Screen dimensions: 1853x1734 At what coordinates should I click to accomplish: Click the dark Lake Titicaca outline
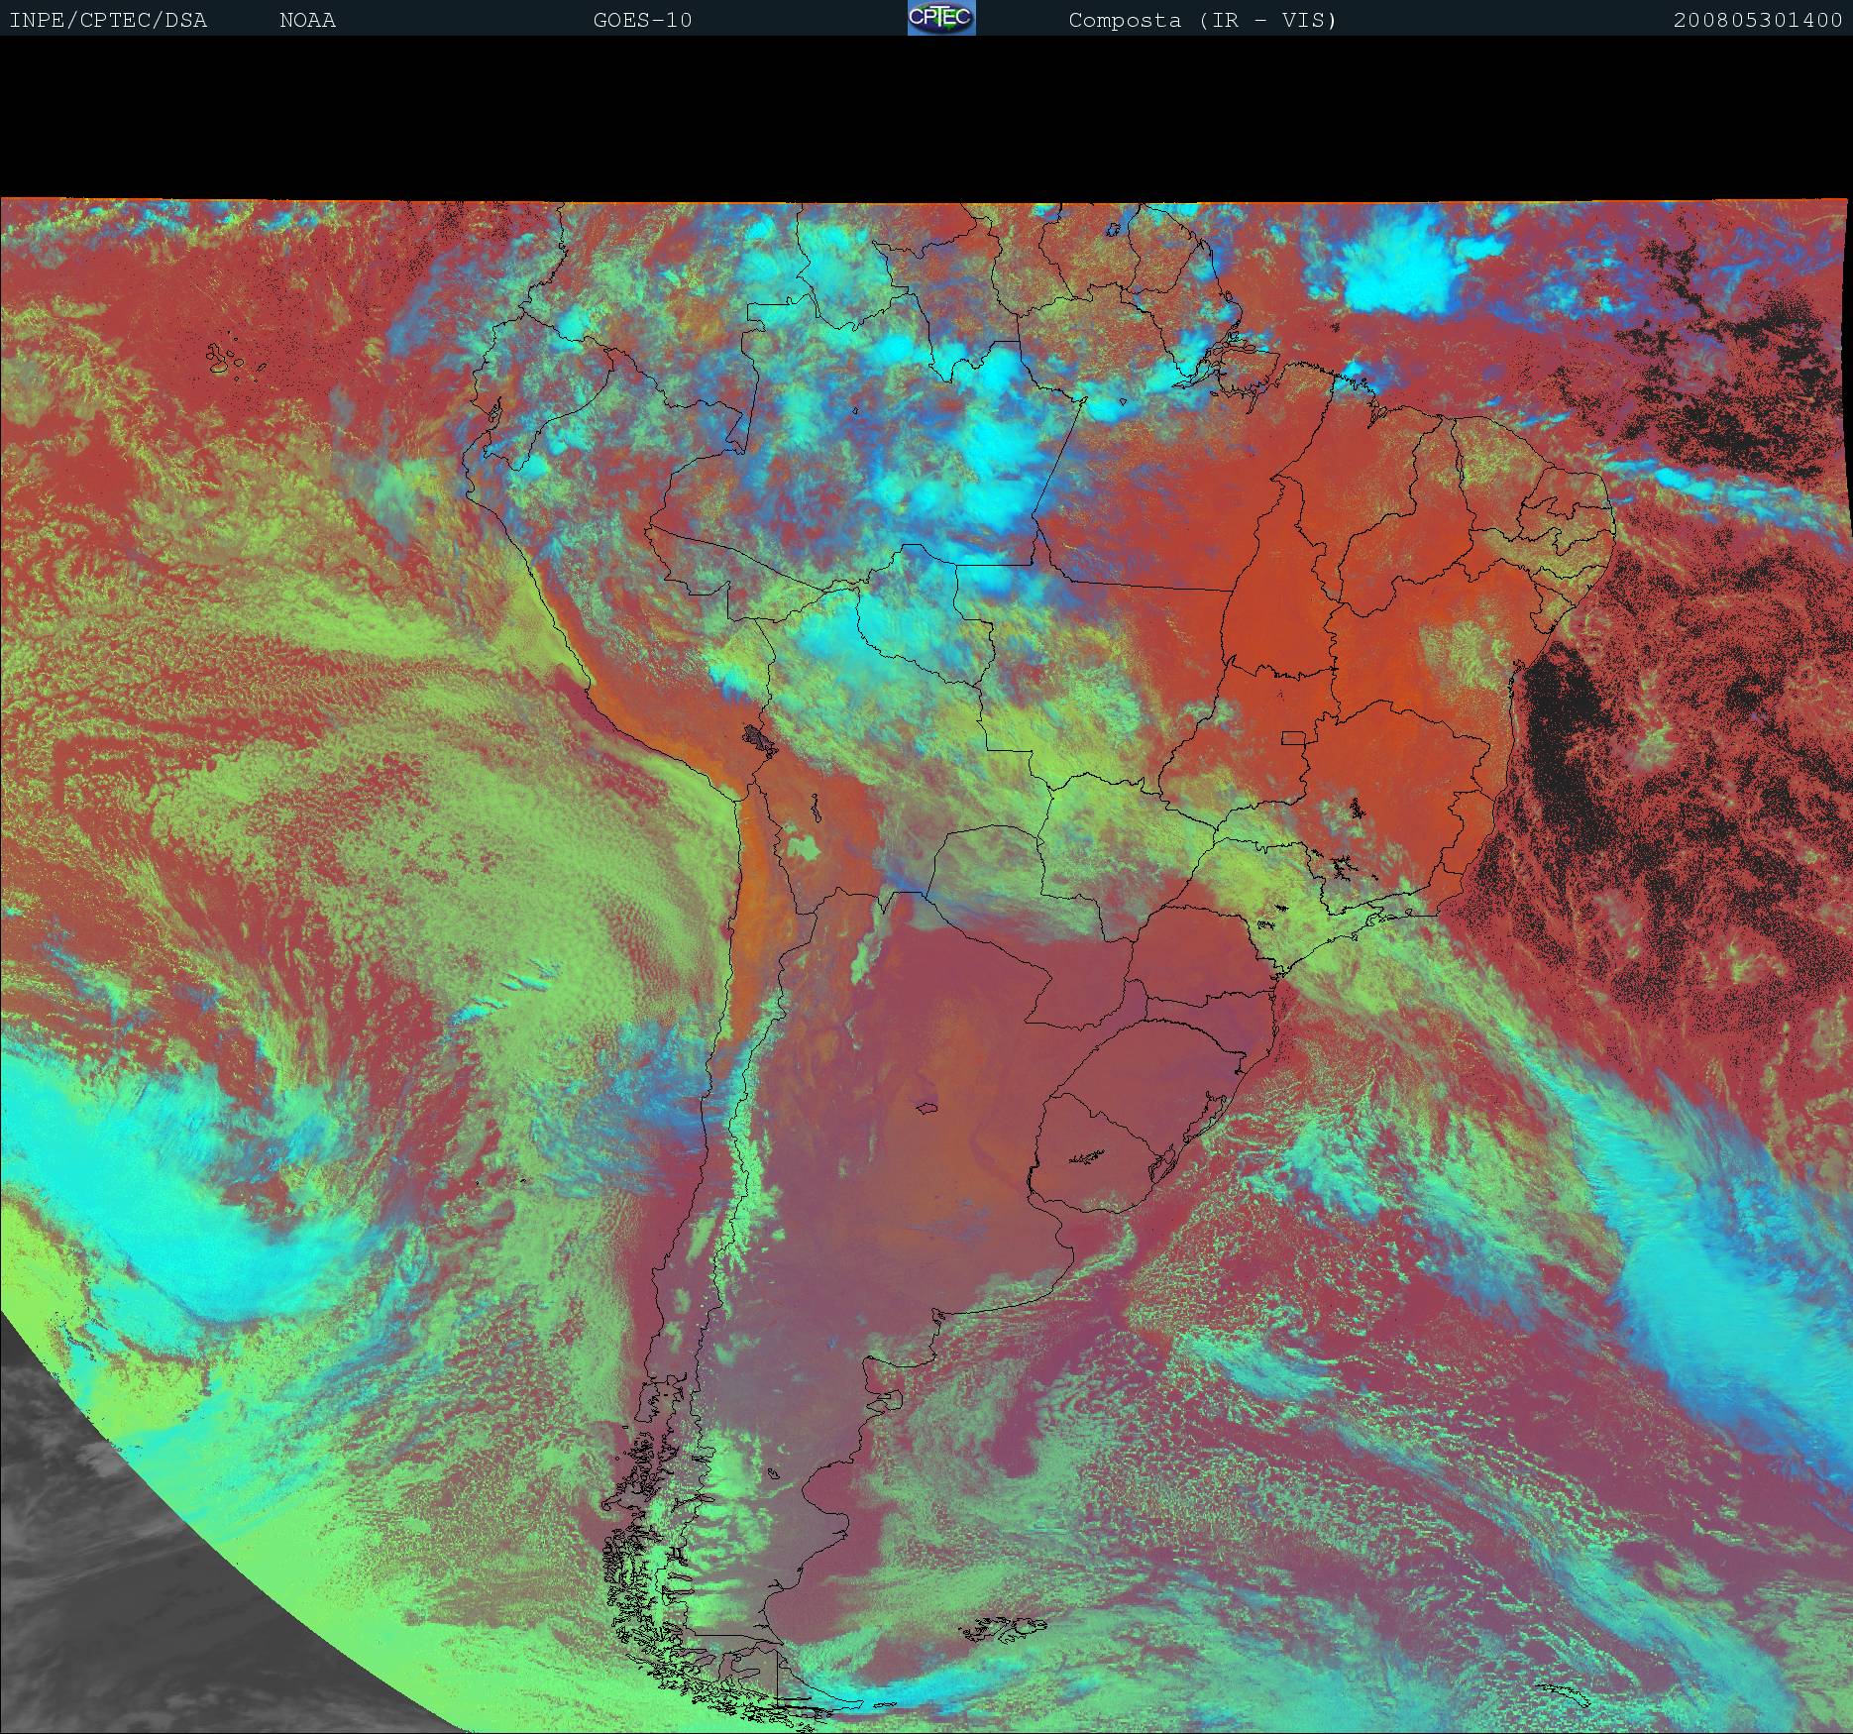760,738
